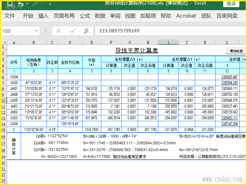The width and height of the screenshot is (247, 185).
Task: Click the Select All corner of the sheet
Action: tap(4, 42)
